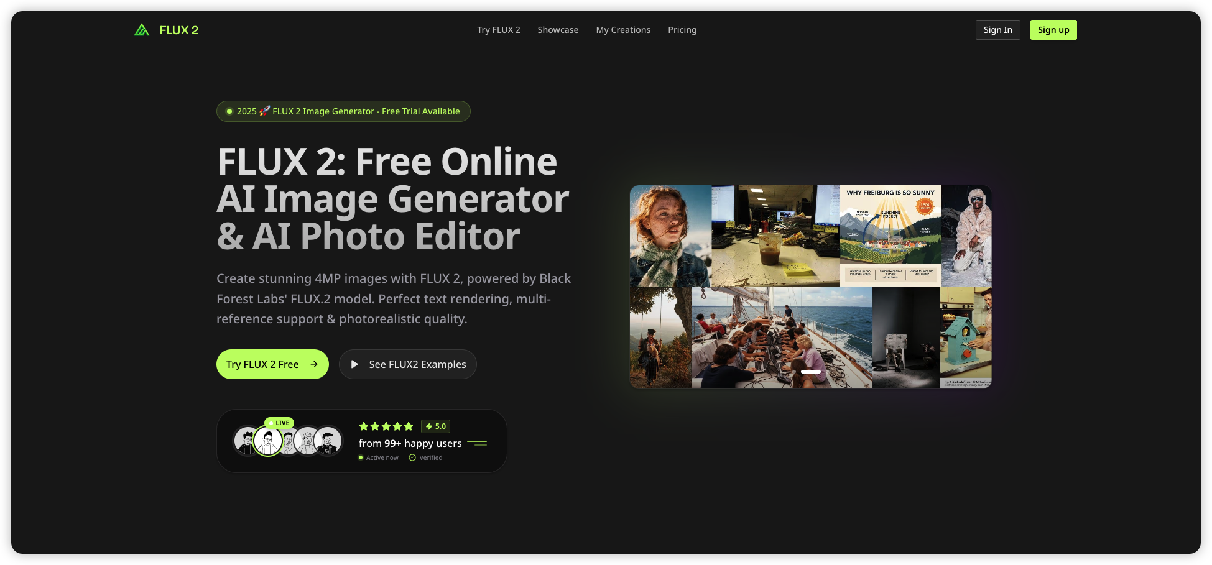The height and width of the screenshot is (565, 1212).
Task: Click the Verified checkmark icon
Action: coord(412,457)
